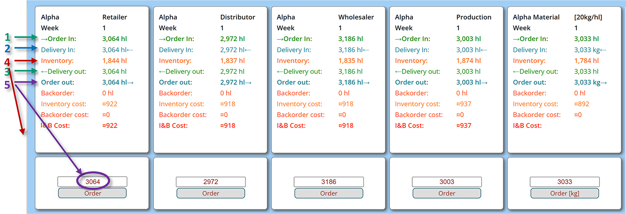Click the Wholesaler inventory value 1,835 hl

click(350, 61)
